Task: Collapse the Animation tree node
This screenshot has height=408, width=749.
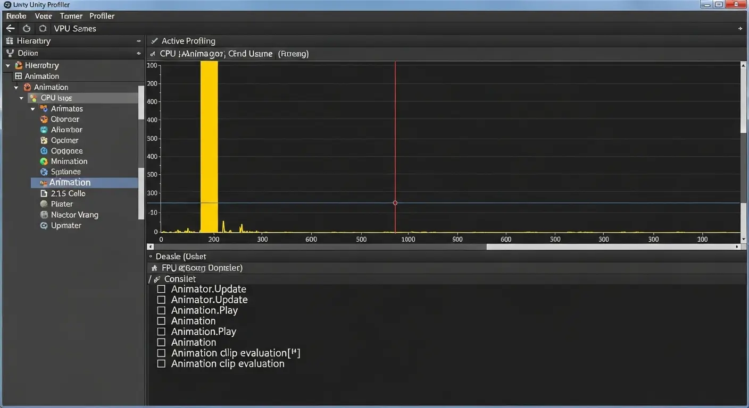Action: pos(16,87)
